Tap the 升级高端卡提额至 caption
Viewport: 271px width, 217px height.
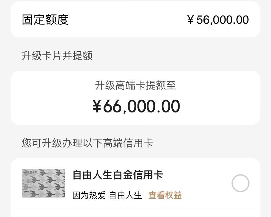point(135,85)
